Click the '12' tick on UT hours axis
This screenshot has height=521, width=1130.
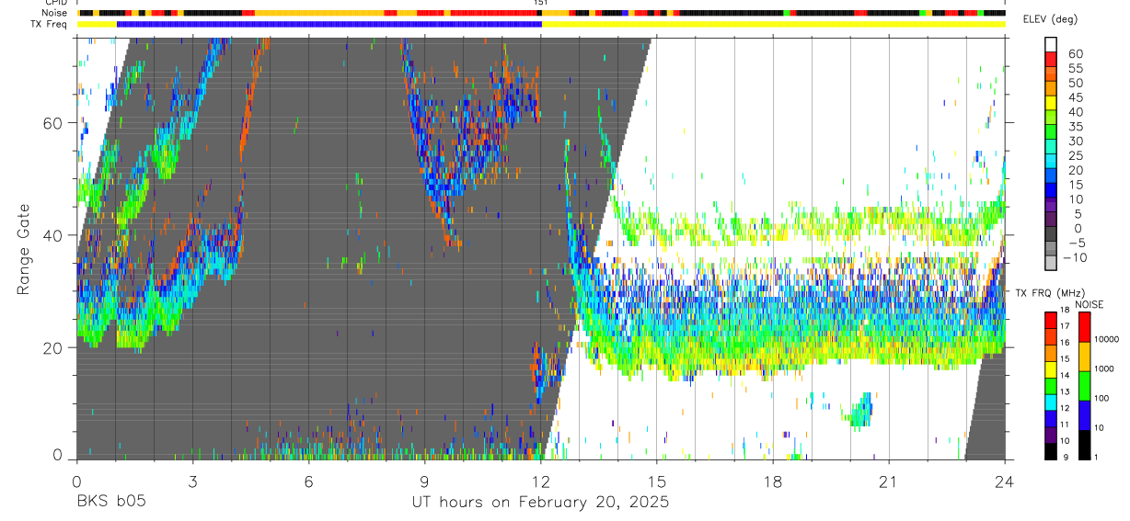[x=540, y=481]
